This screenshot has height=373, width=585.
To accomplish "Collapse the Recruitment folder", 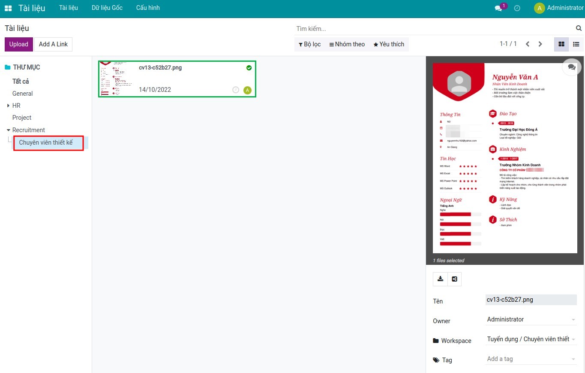I will click(8, 130).
